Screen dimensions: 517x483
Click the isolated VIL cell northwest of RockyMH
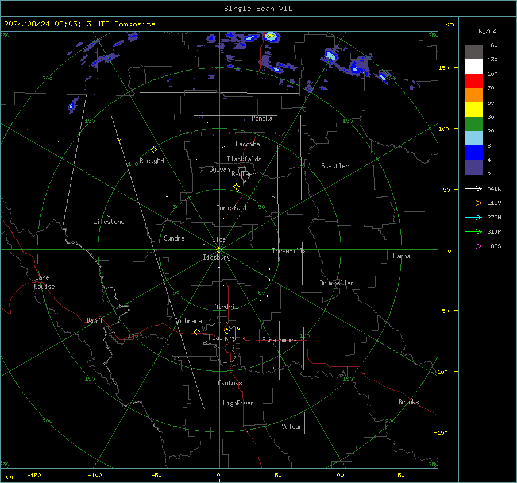[72, 105]
